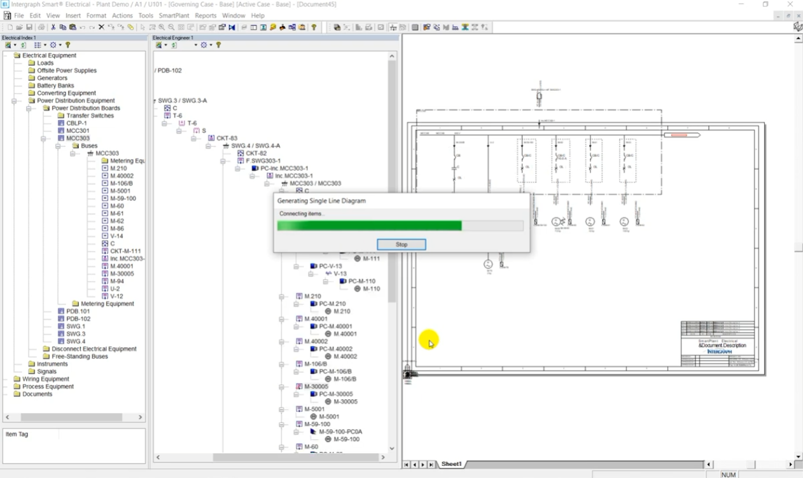Open the Reports menu
This screenshot has height=478, width=803.
pos(206,15)
